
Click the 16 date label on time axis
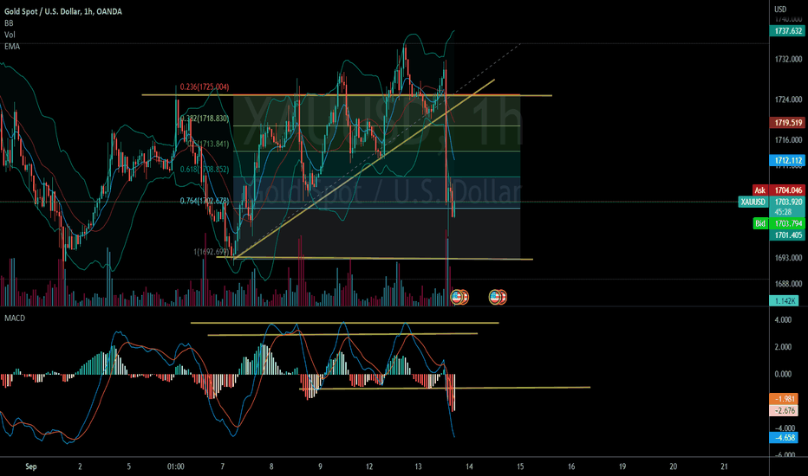(x=571, y=466)
